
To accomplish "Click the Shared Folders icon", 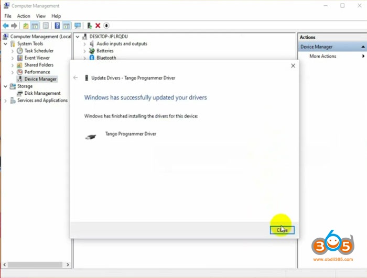I will click(x=20, y=65).
